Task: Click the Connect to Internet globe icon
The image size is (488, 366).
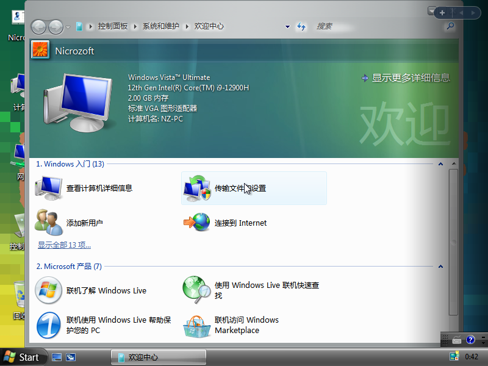Action: (x=197, y=223)
